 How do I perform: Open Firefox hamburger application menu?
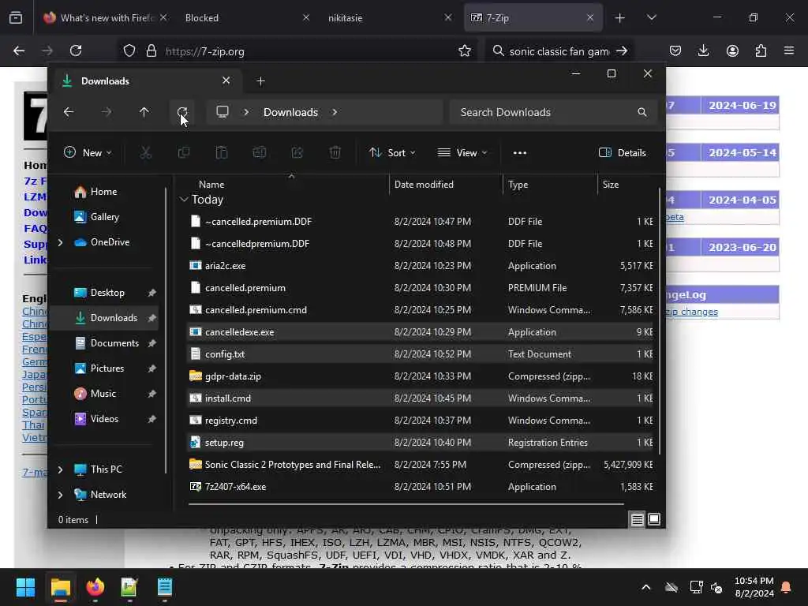[x=789, y=50]
